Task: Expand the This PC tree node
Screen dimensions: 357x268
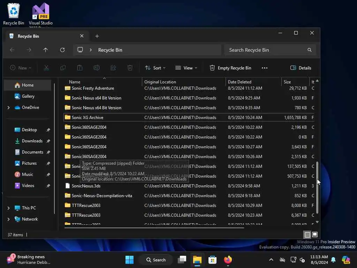Action: click(x=9, y=208)
